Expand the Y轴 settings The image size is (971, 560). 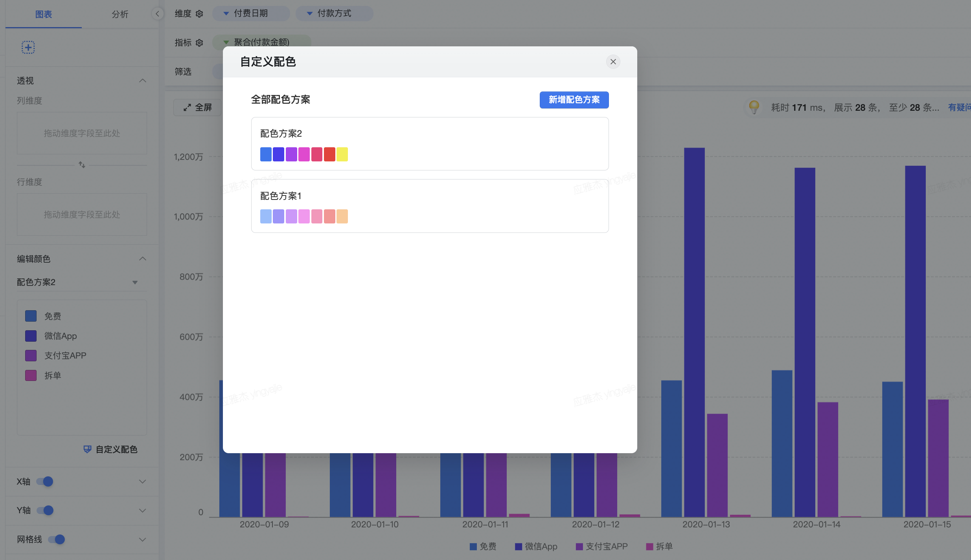[x=143, y=511]
